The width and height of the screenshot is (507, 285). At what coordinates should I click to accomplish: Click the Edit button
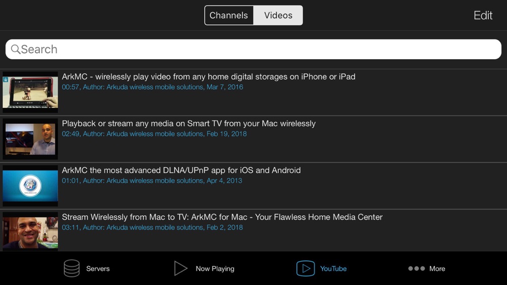483,15
